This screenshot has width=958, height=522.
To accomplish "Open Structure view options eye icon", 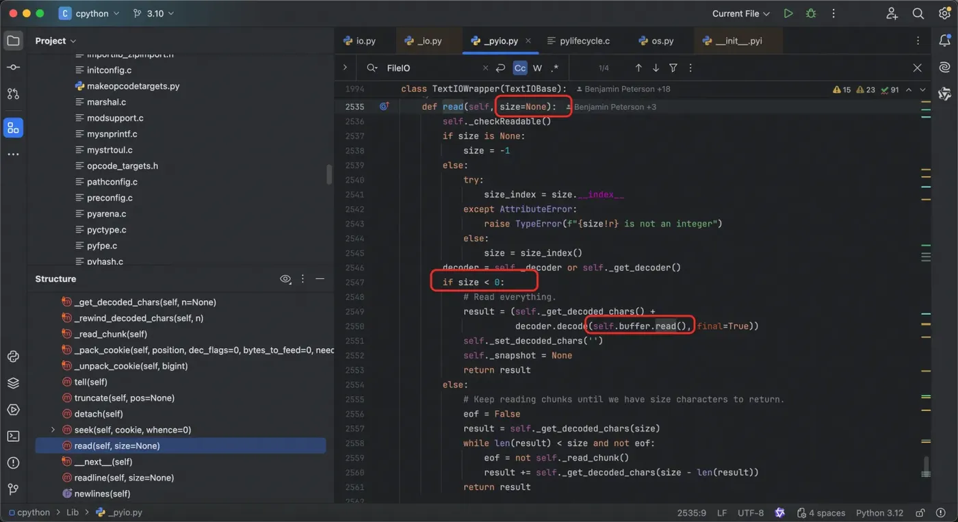I will pos(285,279).
